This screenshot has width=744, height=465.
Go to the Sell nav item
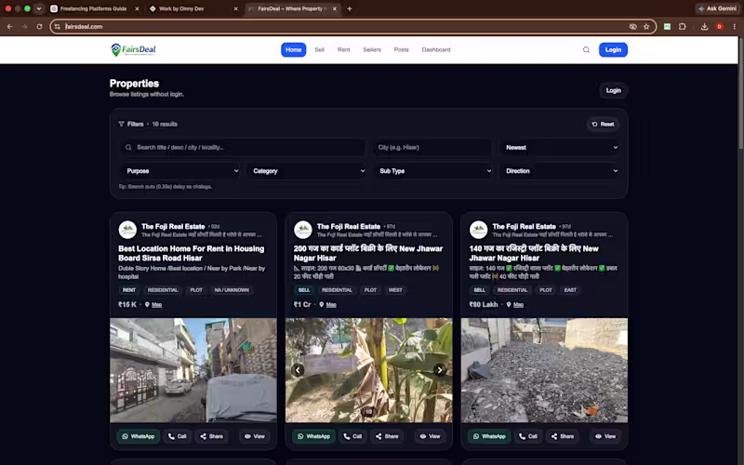coord(319,50)
